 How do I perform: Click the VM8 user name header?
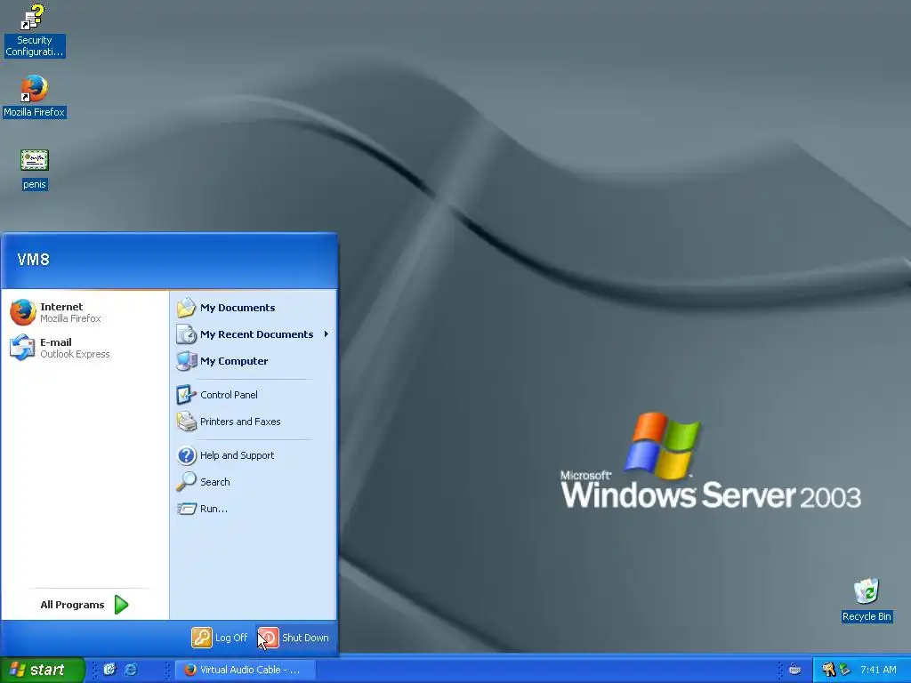[x=33, y=259]
